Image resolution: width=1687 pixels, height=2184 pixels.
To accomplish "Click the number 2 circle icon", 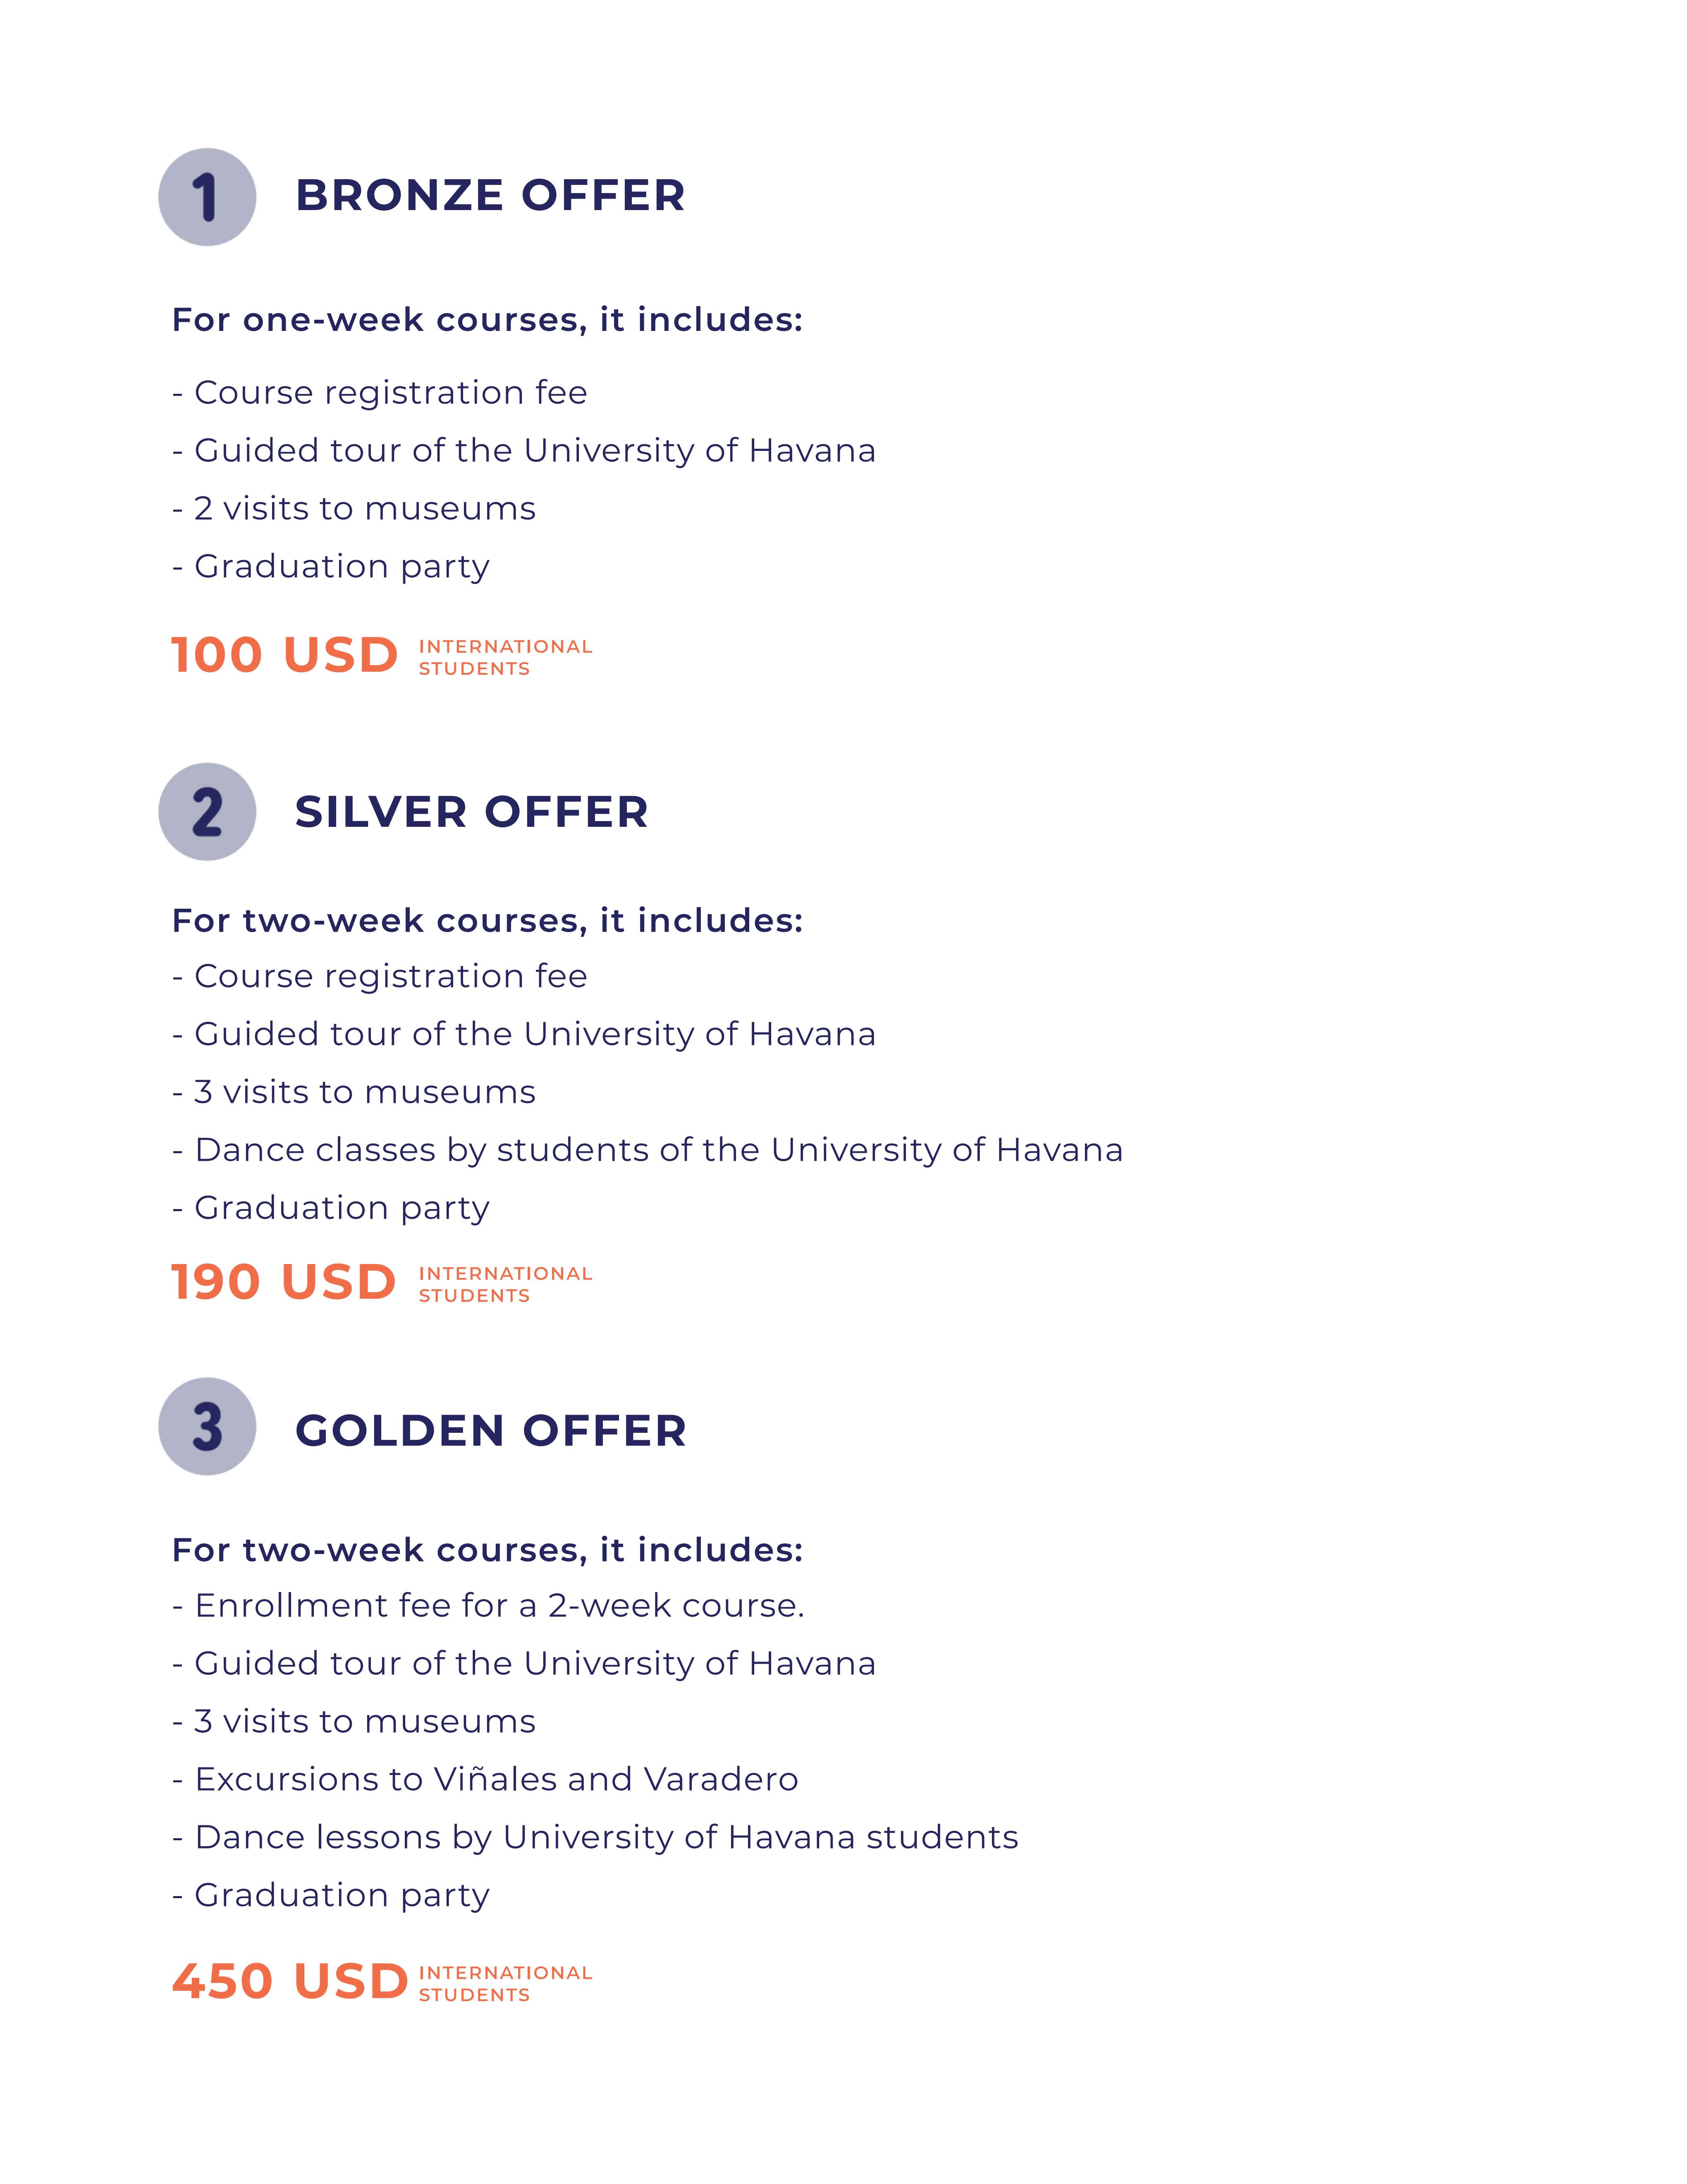I will (x=207, y=812).
